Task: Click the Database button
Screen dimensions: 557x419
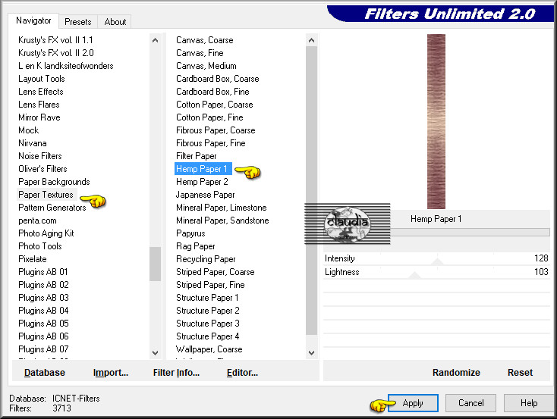Action: 45,373
